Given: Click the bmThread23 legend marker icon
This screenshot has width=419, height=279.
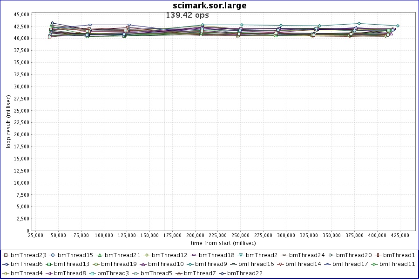Looking at the screenshot, I should click(x=6, y=255).
